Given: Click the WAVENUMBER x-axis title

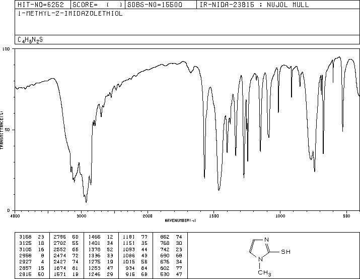Looking at the screenshot, I should coord(180,220).
